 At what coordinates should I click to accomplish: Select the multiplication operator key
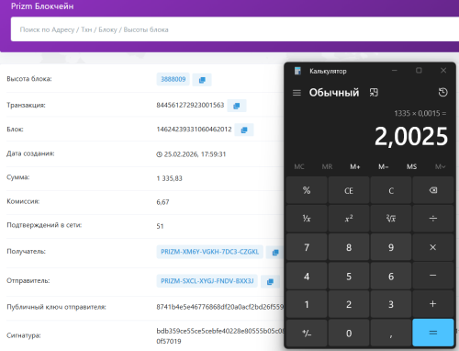[x=433, y=247]
